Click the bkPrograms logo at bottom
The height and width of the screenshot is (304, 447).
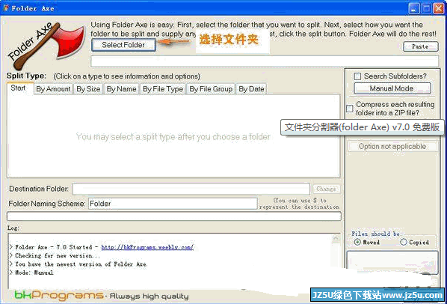point(59,295)
